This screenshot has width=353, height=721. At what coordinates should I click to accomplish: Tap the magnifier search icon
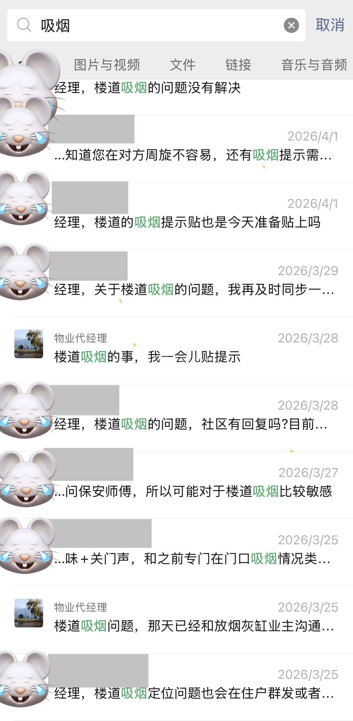click(24, 25)
